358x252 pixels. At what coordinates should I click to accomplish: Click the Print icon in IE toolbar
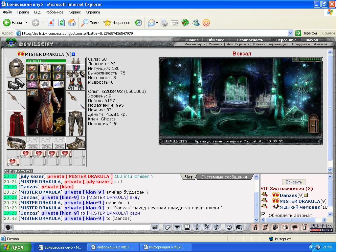(164, 23)
